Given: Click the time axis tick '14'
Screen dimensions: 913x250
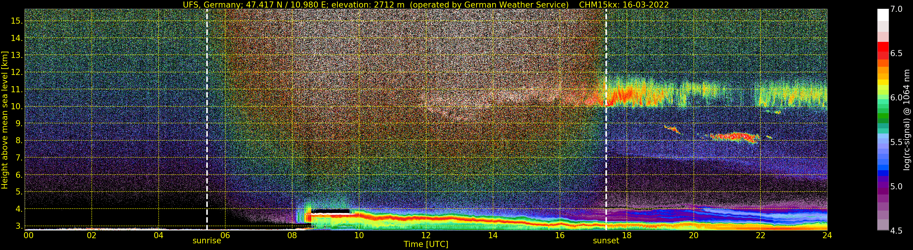Looking at the screenshot, I should click(493, 235).
